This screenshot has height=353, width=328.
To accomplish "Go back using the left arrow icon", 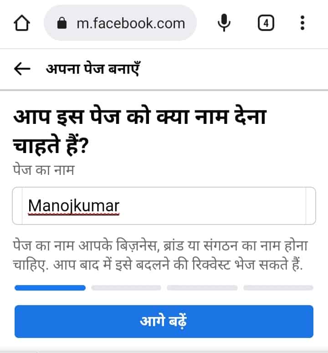I will tap(22, 69).
